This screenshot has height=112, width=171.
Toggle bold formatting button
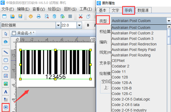tap(88, 25)
